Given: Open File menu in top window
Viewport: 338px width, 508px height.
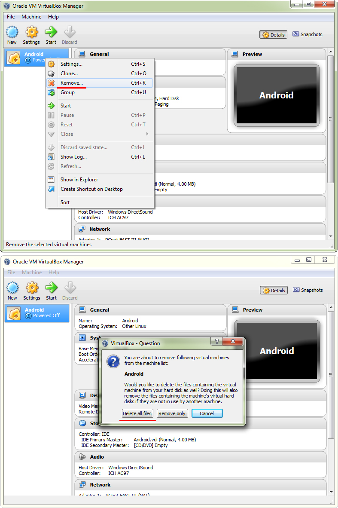Looking at the screenshot, I should point(11,17).
